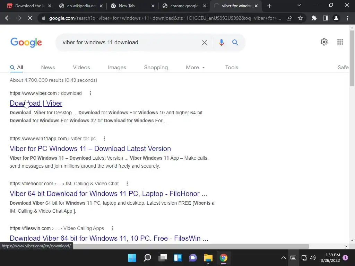Open Teams Chat on taskbar

[193, 258]
